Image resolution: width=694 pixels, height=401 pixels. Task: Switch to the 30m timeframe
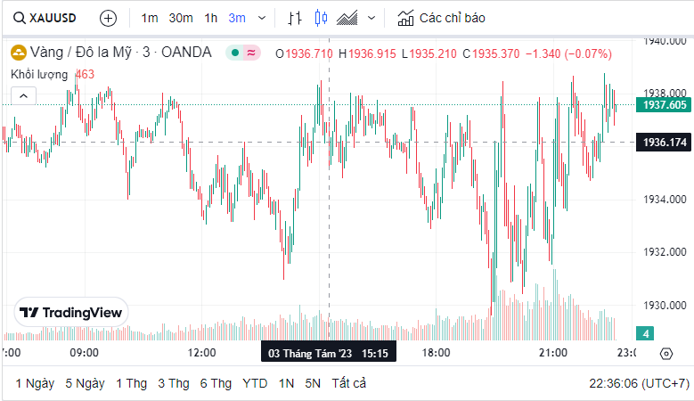click(181, 18)
